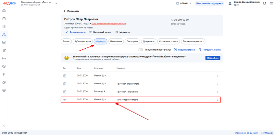Open Протокол Петров П.П. entry

(127, 91)
